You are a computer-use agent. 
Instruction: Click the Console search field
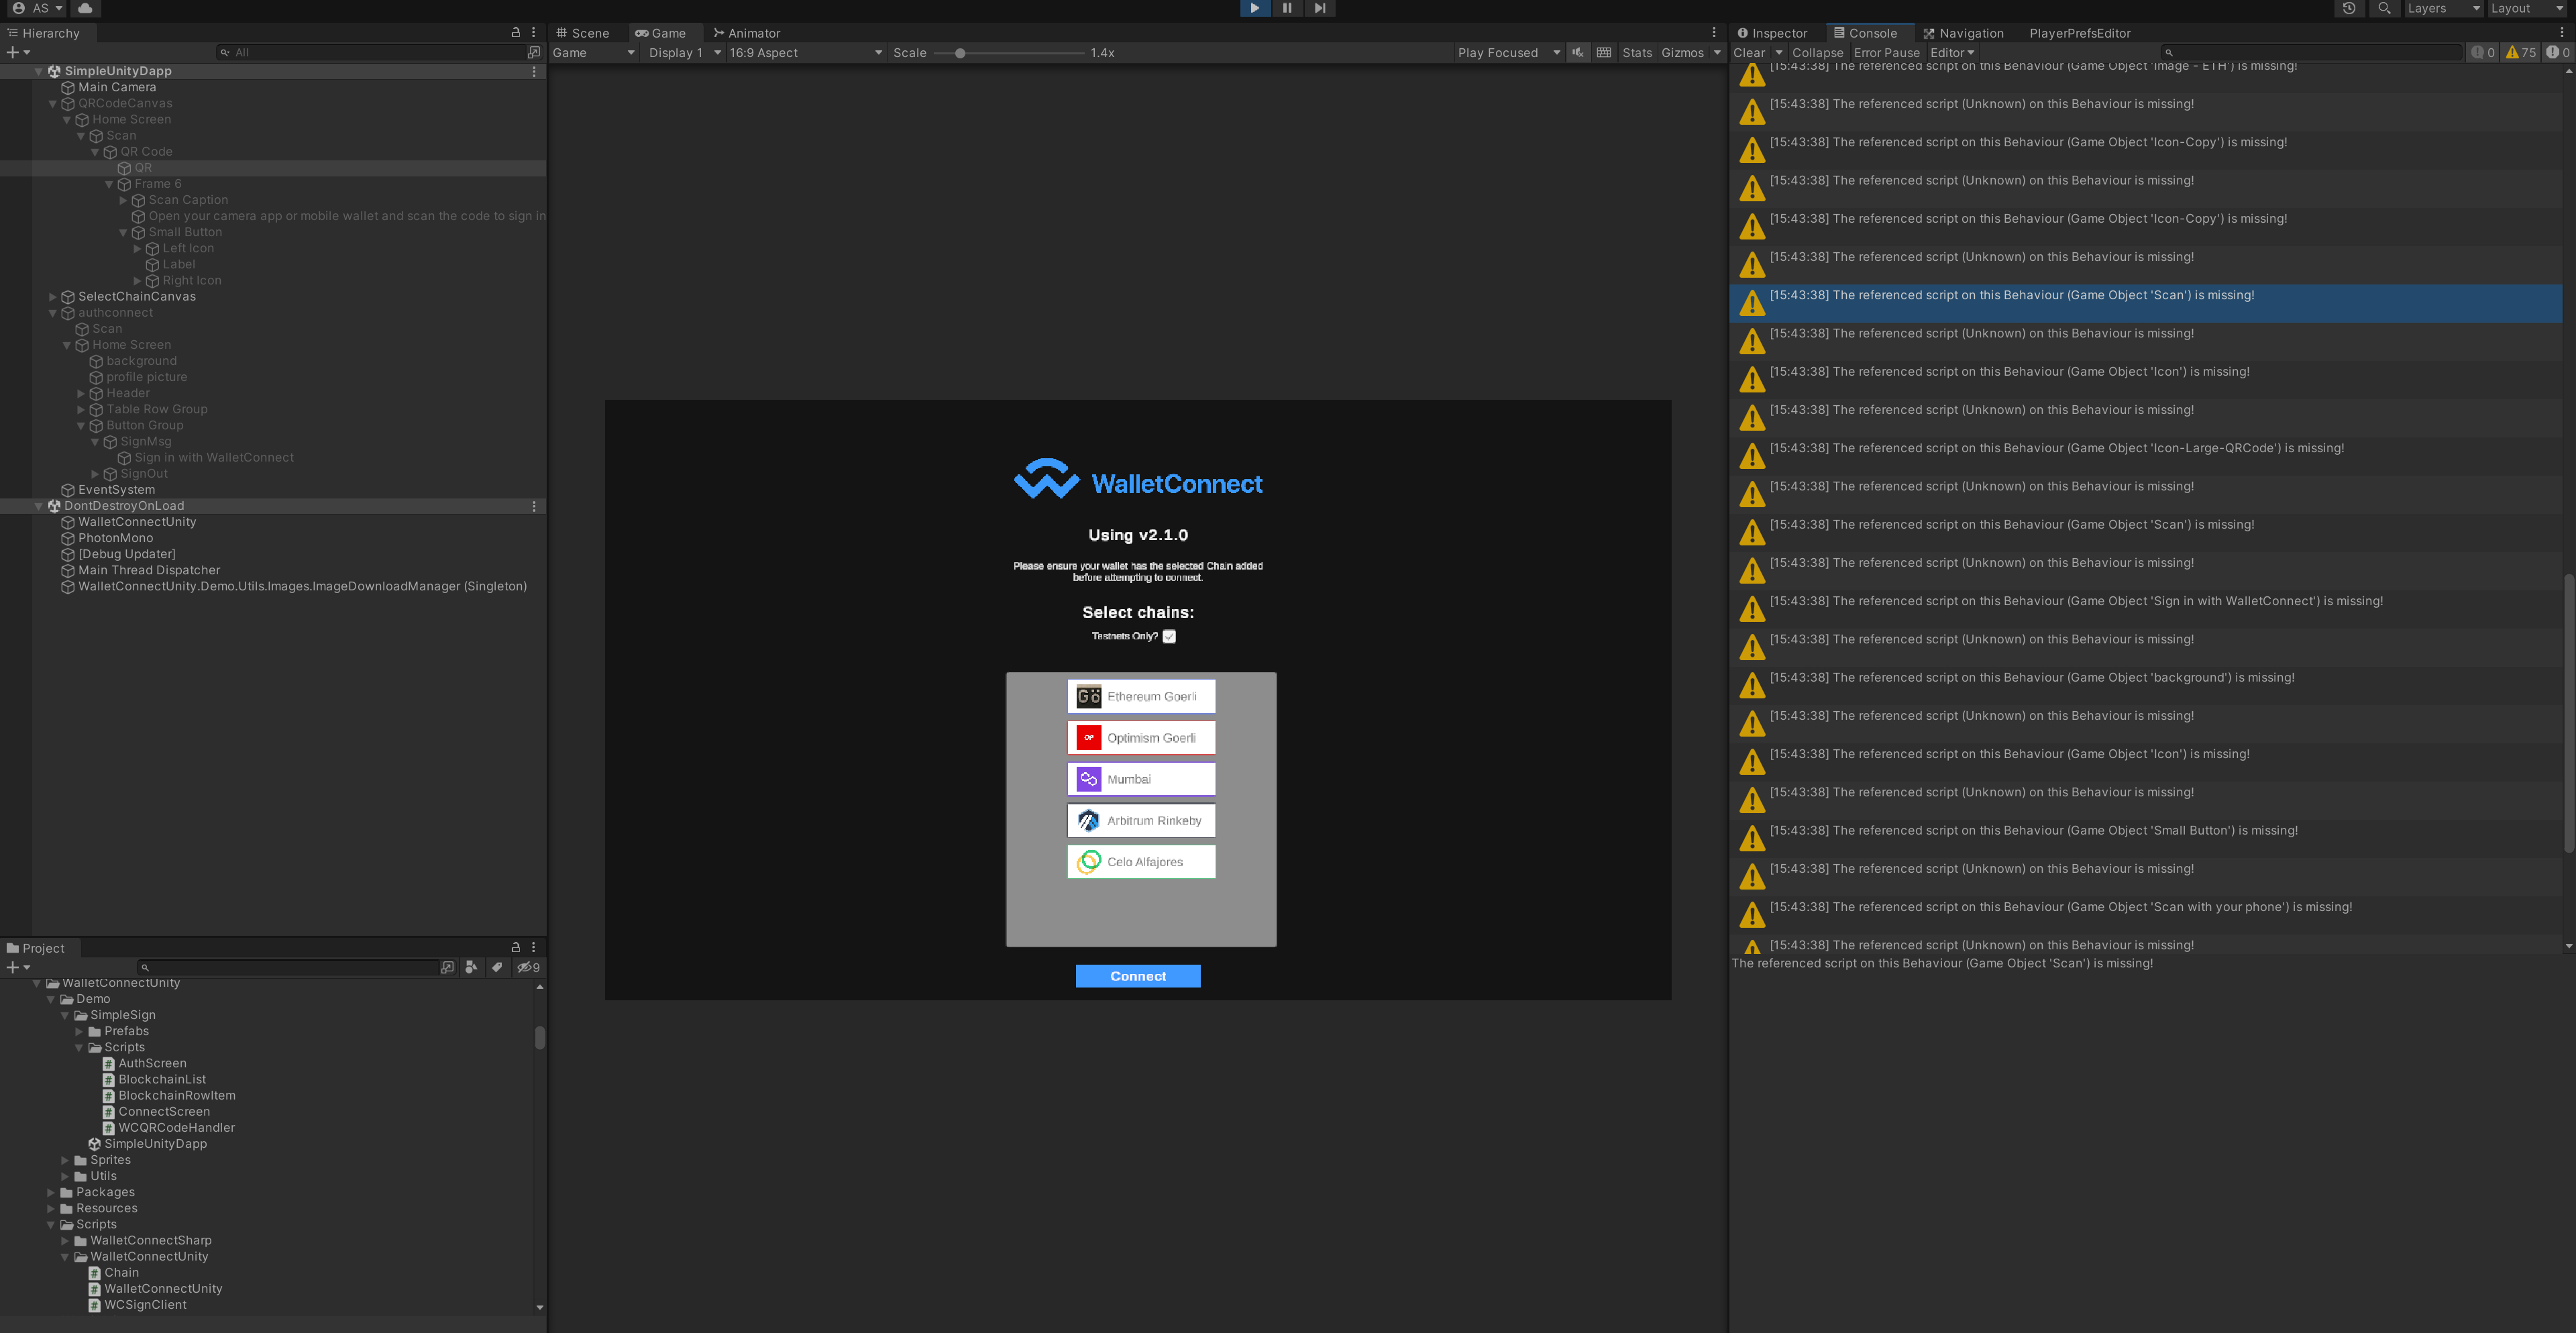pyautogui.click(x=2310, y=52)
